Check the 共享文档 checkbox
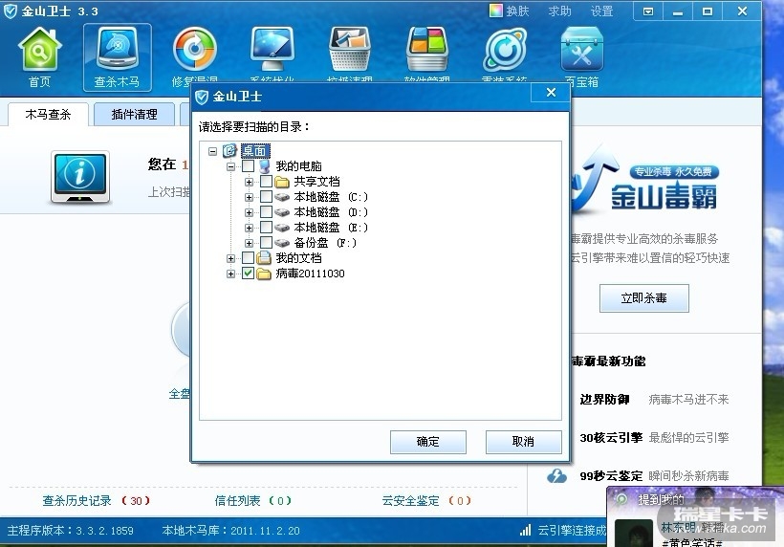Image resolution: width=784 pixels, height=547 pixels. click(x=266, y=181)
